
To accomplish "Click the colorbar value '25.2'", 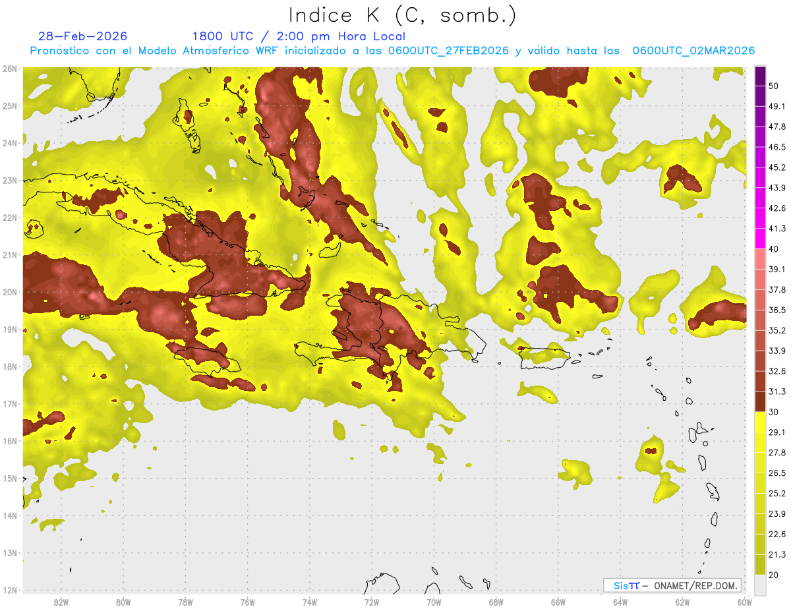I will [777, 494].
